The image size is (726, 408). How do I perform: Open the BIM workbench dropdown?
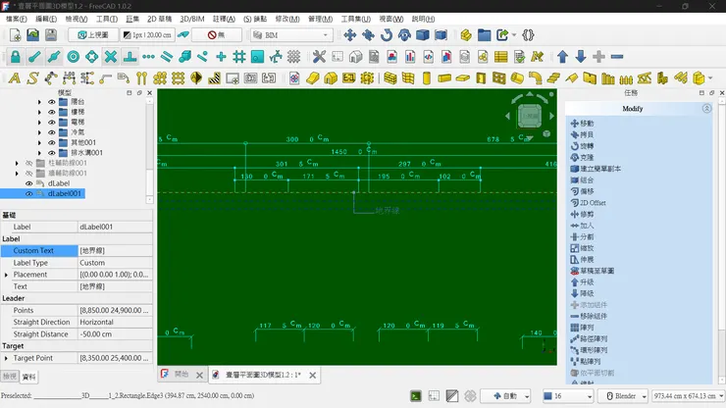[x=291, y=35]
